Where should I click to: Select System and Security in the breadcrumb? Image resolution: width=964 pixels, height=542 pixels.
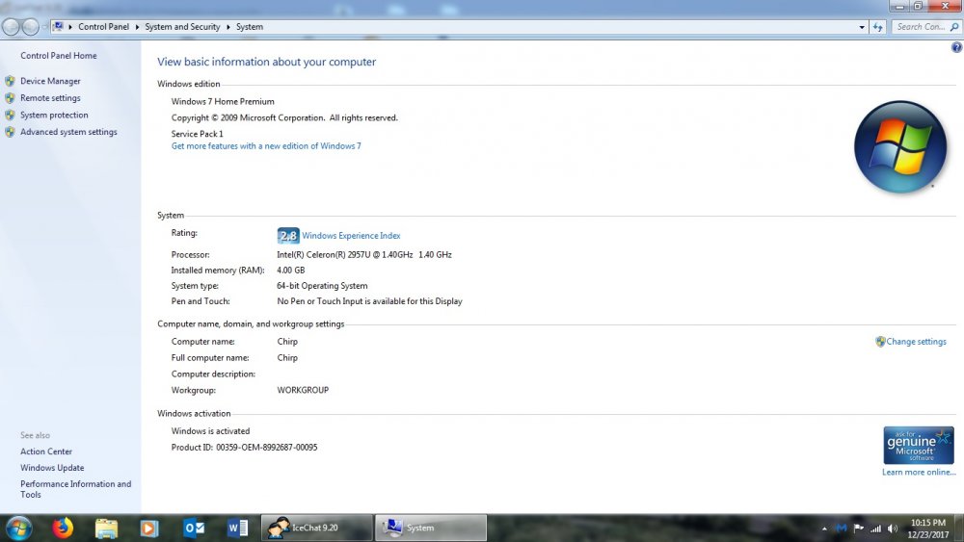pyautogui.click(x=182, y=26)
